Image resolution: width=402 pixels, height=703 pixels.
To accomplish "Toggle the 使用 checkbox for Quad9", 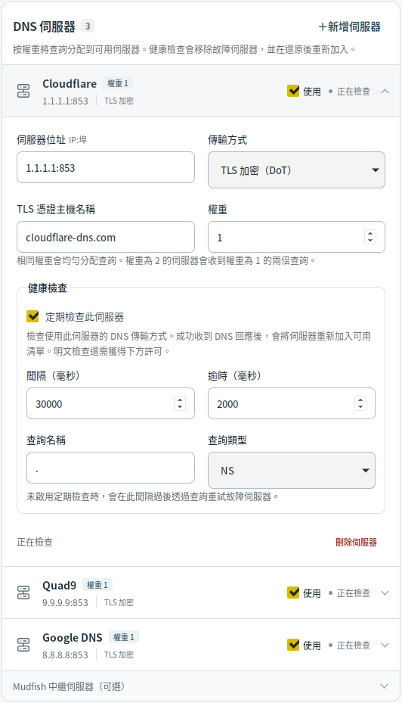I will (x=293, y=593).
